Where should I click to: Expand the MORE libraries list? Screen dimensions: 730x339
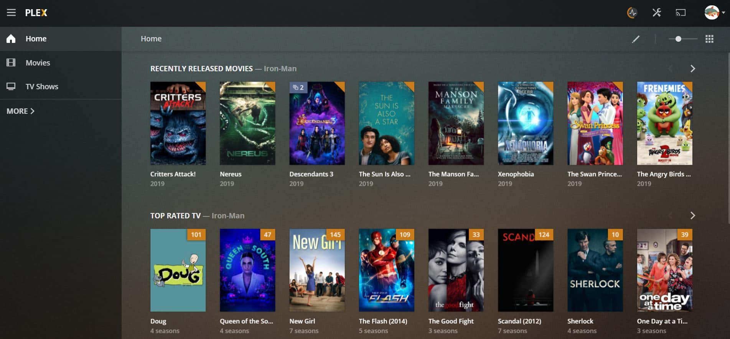coord(20,111)
